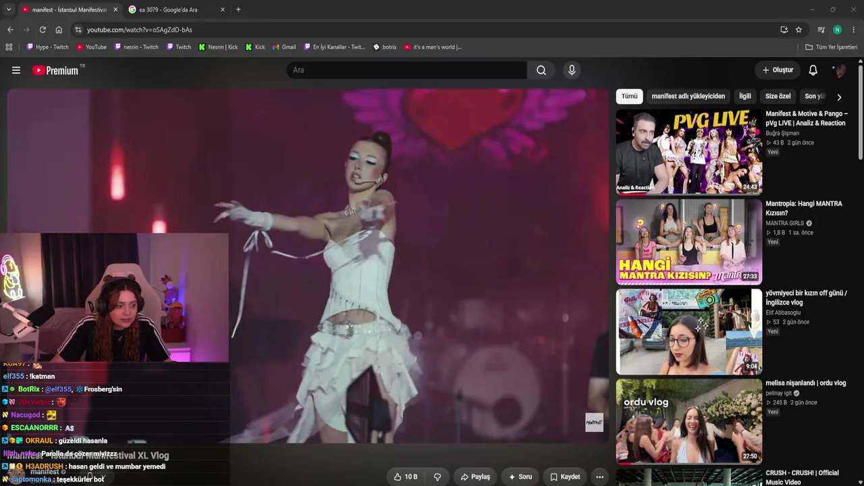
Task: Close the manifest - İstanbul Manifestival tab
Action: 115,9
